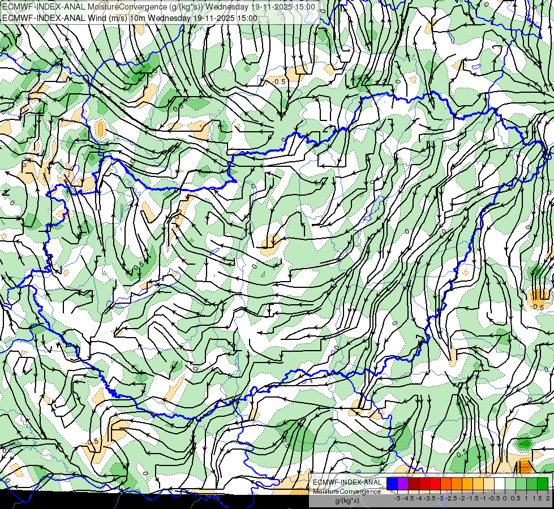The height and width of the screenshot is (509, 554).
Task: Click the legend tick label '2'
Action: (x=548, y=498)
